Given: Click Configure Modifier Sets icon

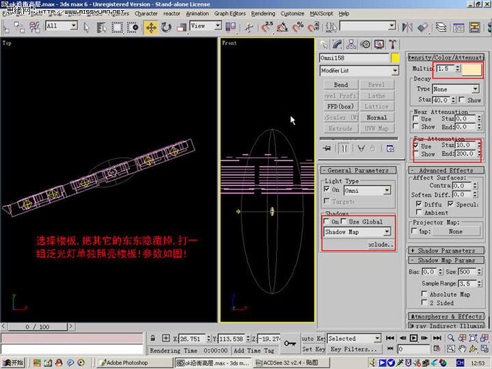Looking at the screenshot, I should pyautogui.click(x=390, y=148).
